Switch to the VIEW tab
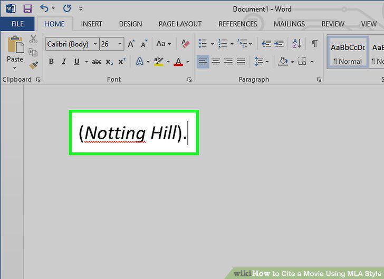The width and height of the screenshot is (384, 279). coord(369,24)
